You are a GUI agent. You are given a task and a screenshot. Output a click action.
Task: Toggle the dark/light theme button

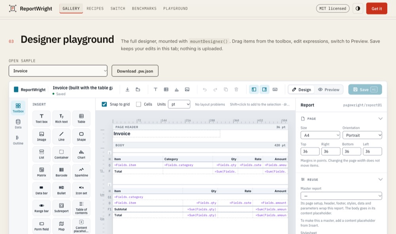[358, 8]
